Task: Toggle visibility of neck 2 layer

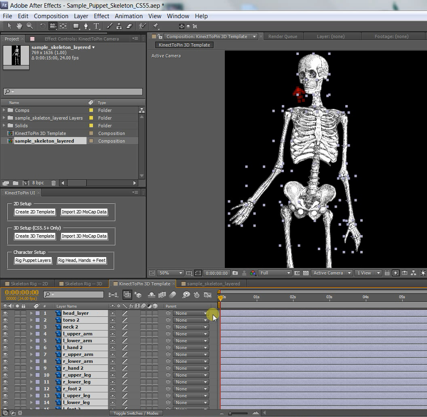Action: pyautogui.click(x=5, y=327)
